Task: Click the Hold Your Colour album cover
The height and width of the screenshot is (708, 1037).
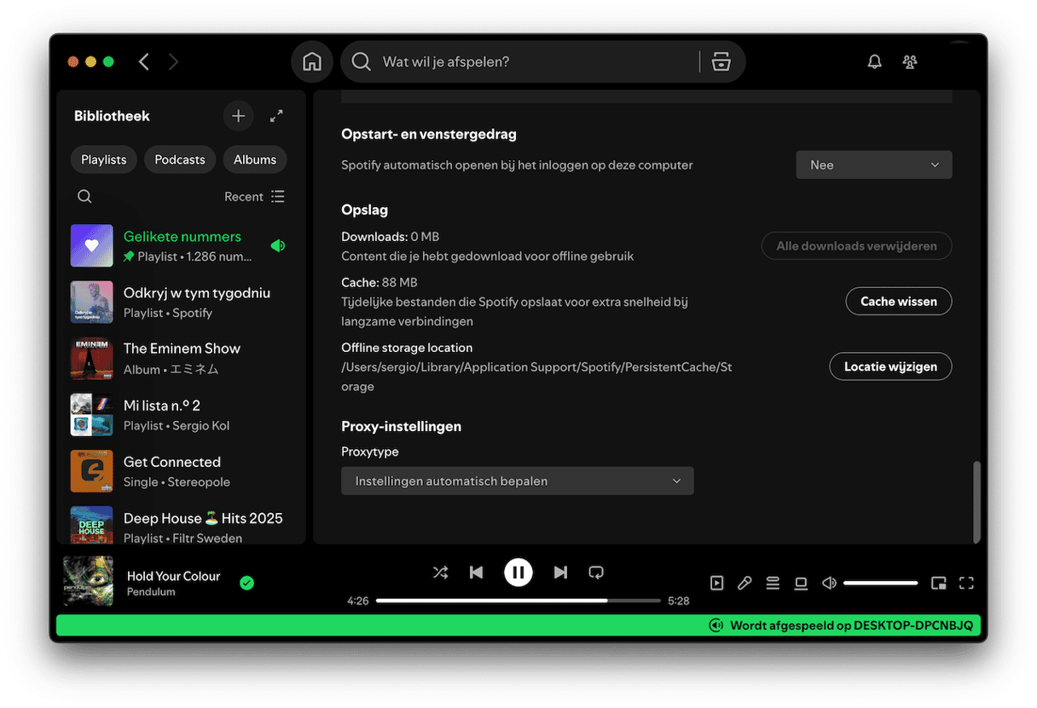Action: point(88,581)
